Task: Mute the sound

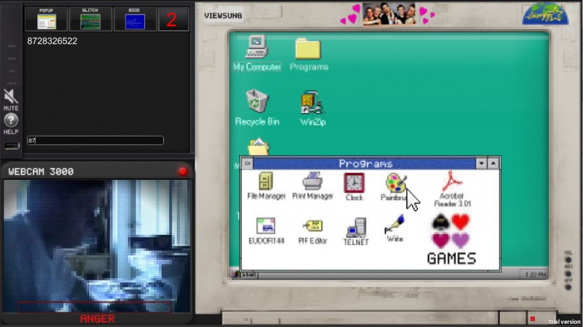Action: point(10,99)
